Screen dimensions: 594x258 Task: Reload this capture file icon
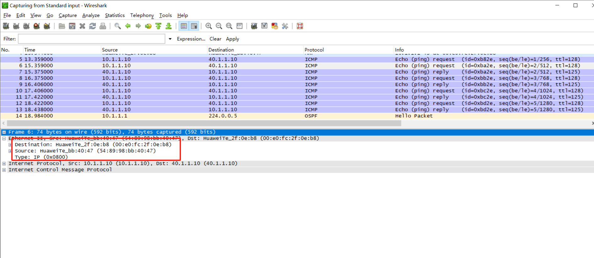coord(93,26)
